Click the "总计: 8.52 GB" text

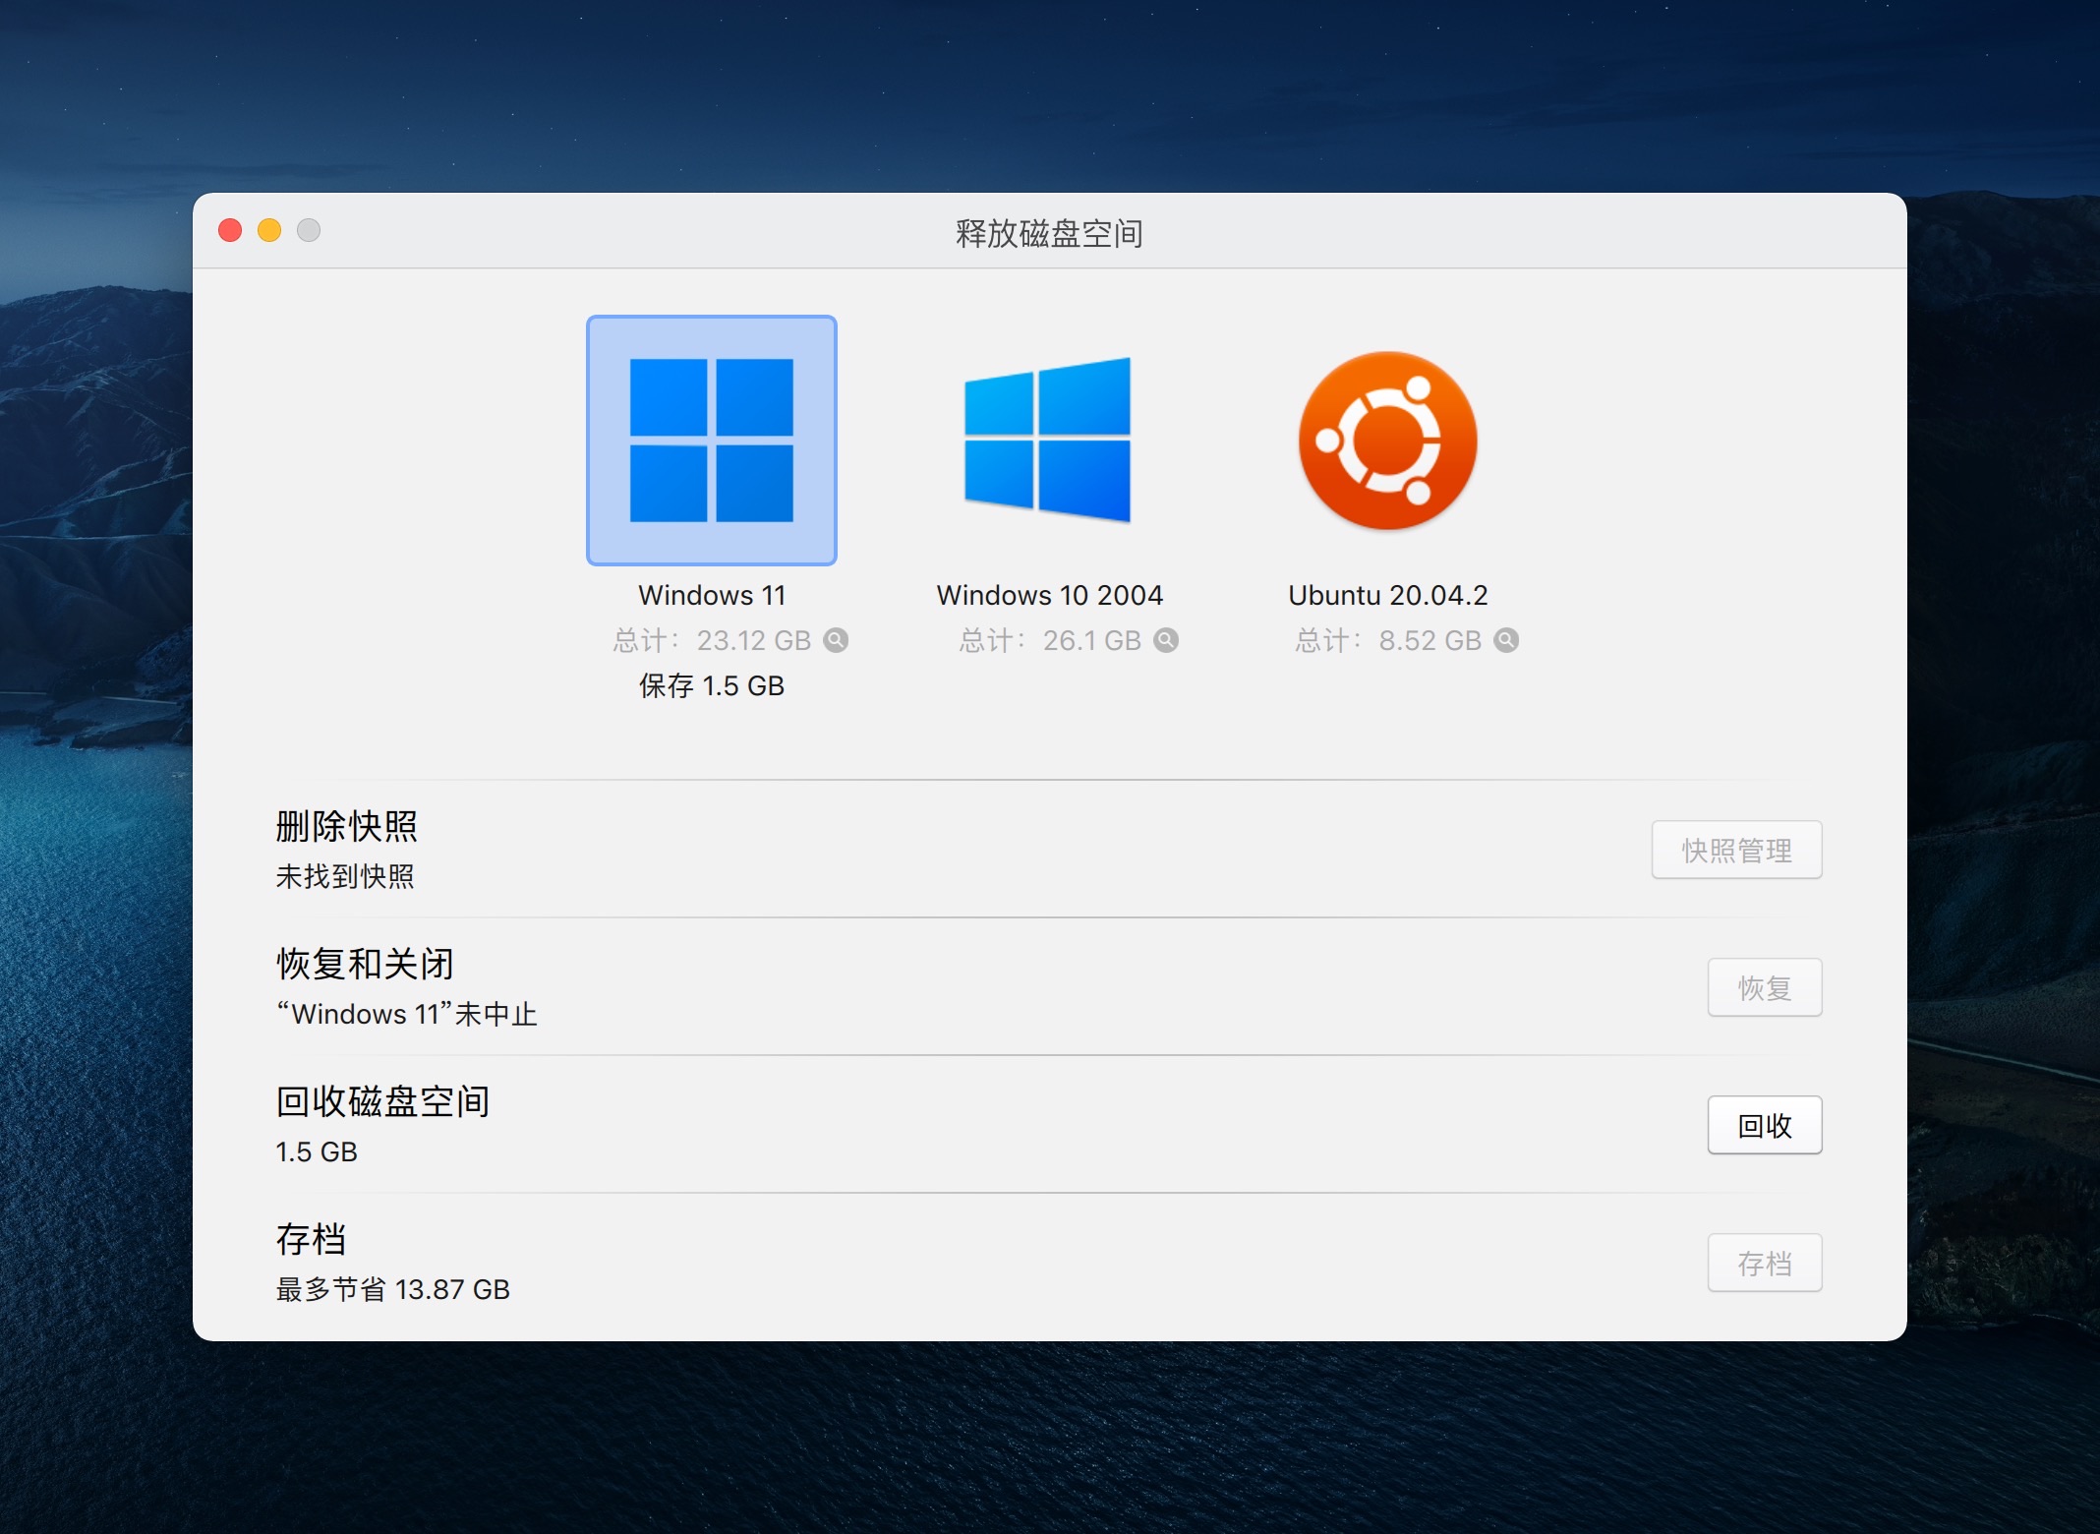click(1388, 640)
